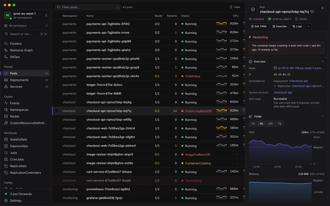330x206 pixels.
Task: Open the Deployment checkout-api link
Action: pos(299,81)
